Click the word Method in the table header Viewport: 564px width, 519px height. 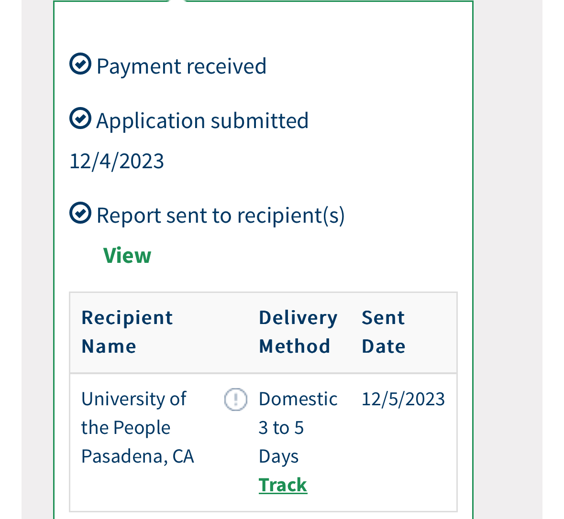tap(295, 346)
